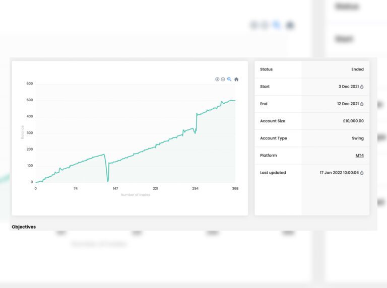Screen dimensions: 387x288
Task: Click the 'Balance' vertical axis label
Action: (22, 132)
